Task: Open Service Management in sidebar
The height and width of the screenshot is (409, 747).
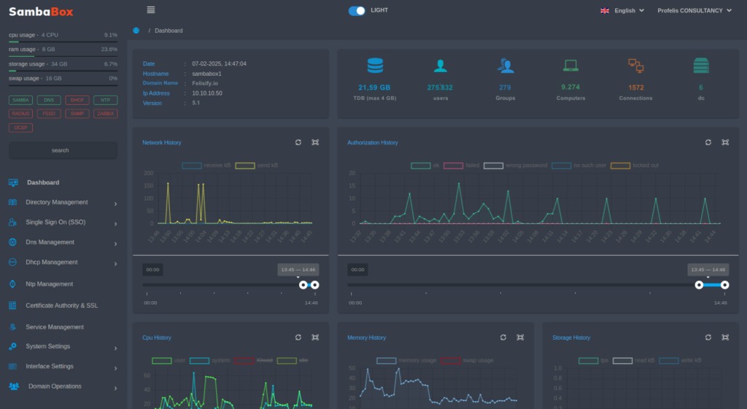Action: [x=55, y=327]
